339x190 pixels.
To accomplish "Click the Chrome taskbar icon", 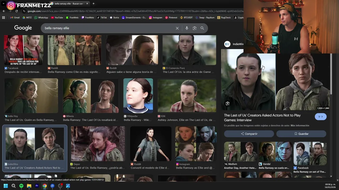I will [45, 186].
